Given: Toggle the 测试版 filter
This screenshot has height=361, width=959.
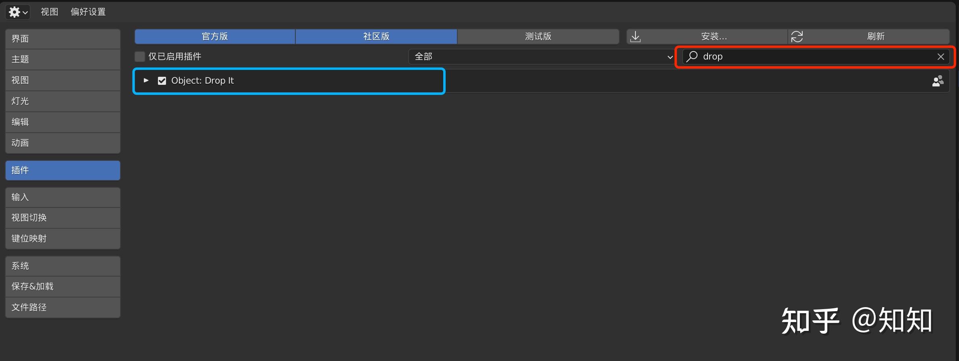Looking at the screenshot, I should click(538, 36).
